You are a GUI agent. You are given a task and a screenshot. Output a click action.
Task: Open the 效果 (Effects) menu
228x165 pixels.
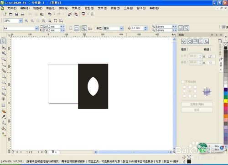click(x=77, y=8)
